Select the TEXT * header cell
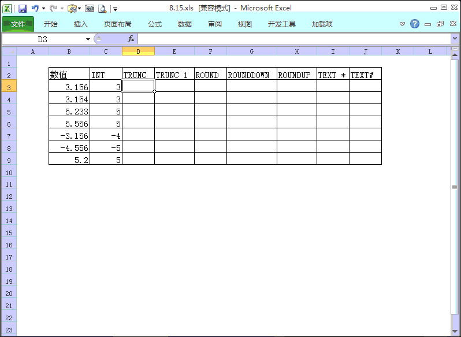 tap(333, 73)
